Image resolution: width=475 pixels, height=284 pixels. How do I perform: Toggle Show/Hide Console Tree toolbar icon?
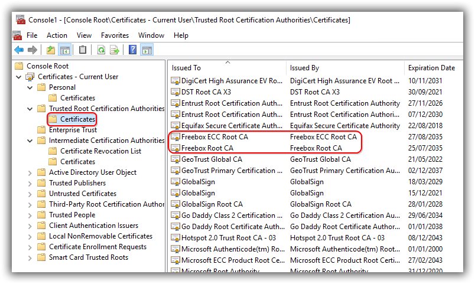tap(64, 50)
